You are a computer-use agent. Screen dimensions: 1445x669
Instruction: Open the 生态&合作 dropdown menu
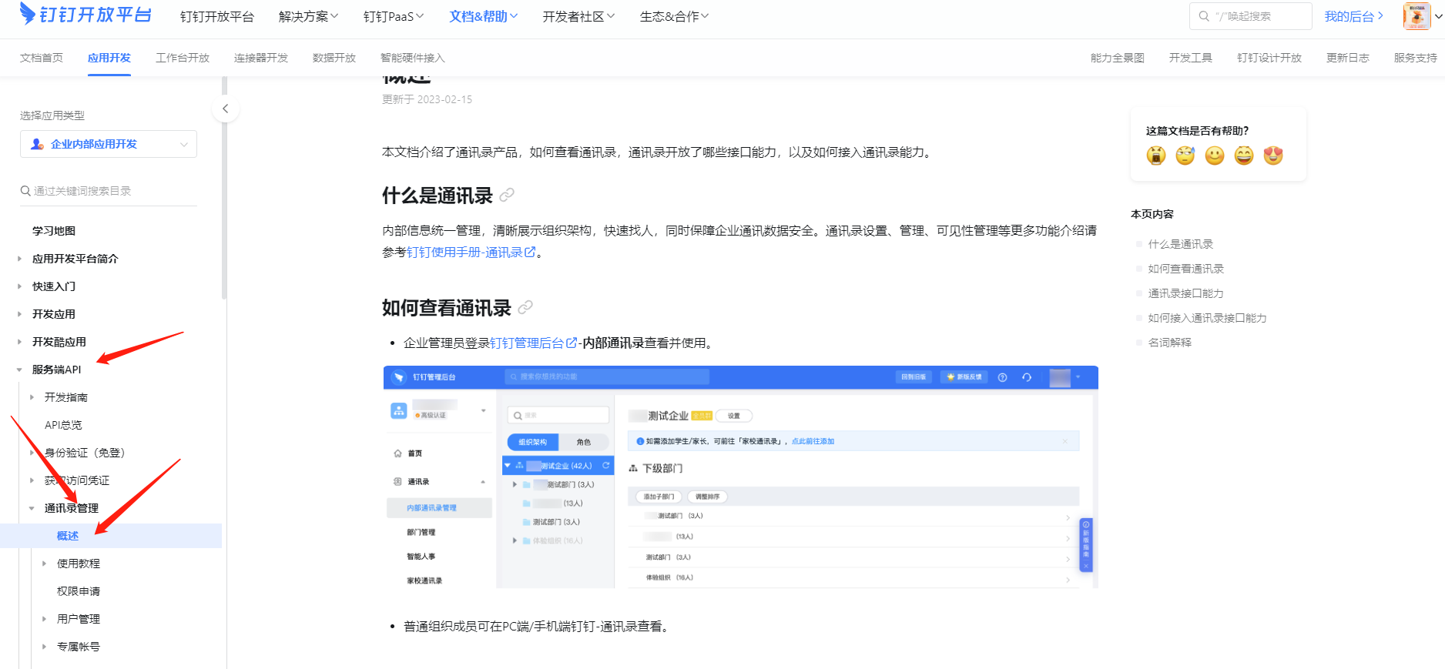coord(674,16)
